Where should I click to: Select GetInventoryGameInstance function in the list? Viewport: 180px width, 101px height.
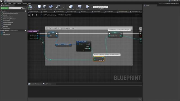click(x=10, y=13)
